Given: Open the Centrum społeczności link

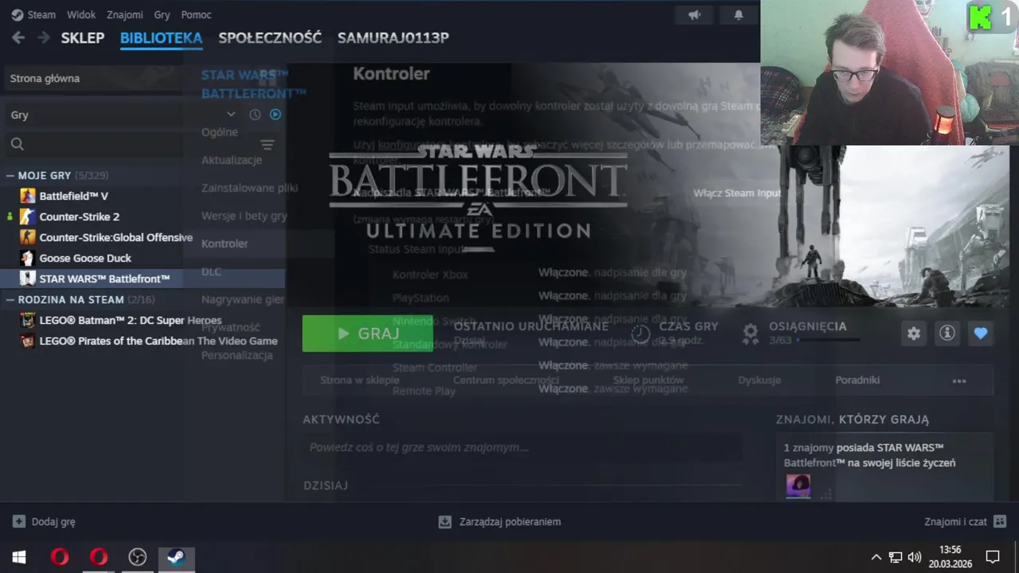Looking at the screenshot, I should (506, 380).
